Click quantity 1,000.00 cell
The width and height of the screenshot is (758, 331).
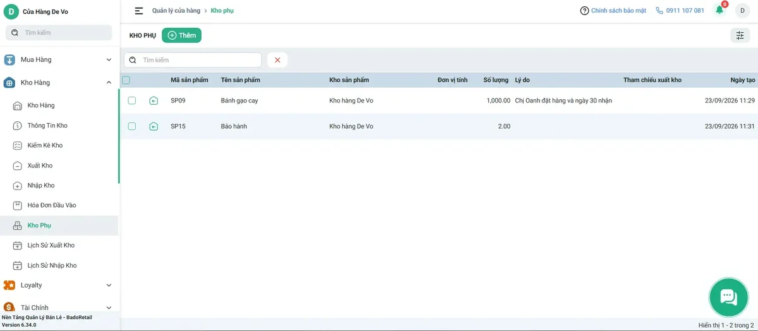coord(498,100)
